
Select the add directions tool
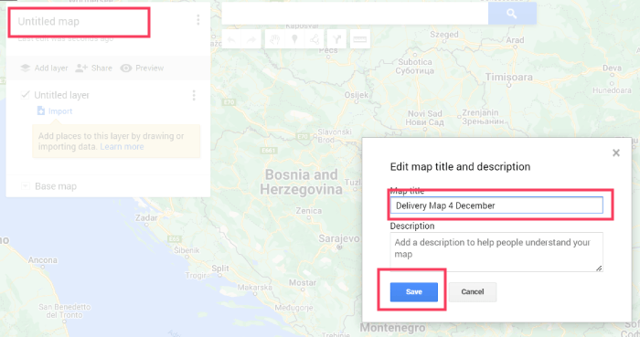tap(336, 39)
